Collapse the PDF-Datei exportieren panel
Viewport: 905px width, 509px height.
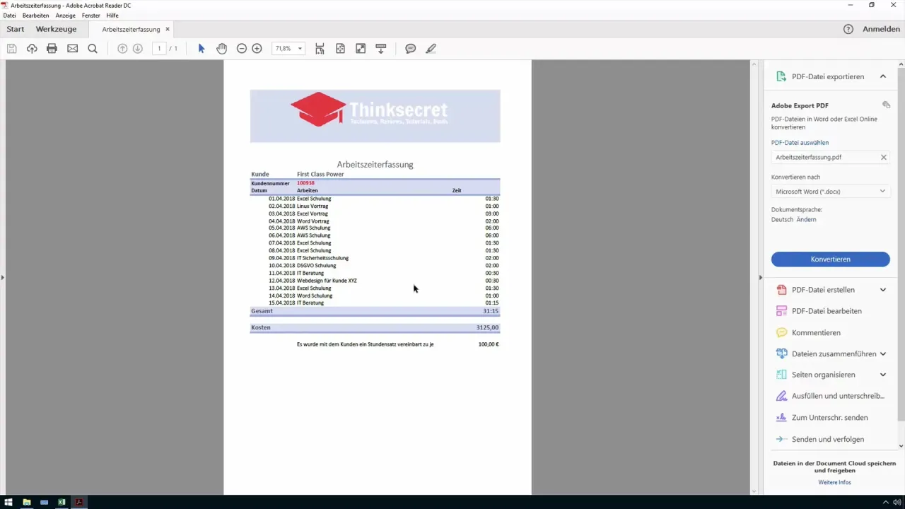click(x=882, y=76)
